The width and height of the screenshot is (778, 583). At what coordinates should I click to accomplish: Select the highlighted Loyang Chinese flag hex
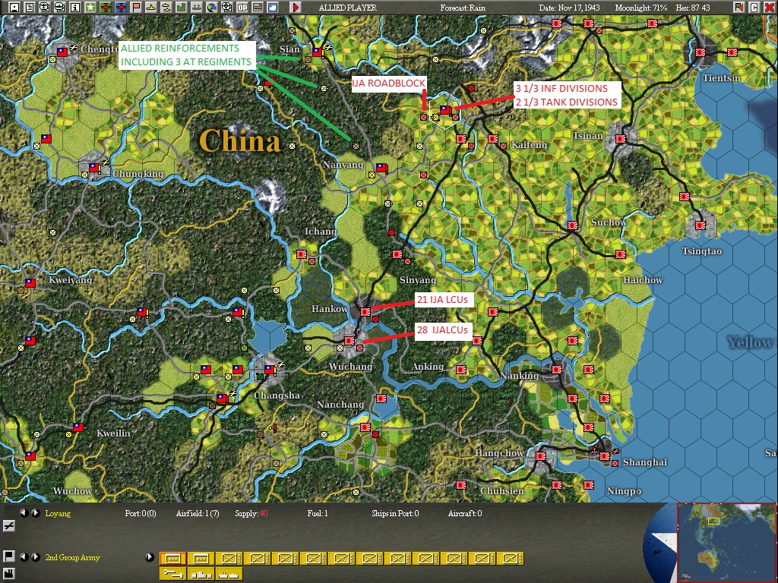click(445, 110)
